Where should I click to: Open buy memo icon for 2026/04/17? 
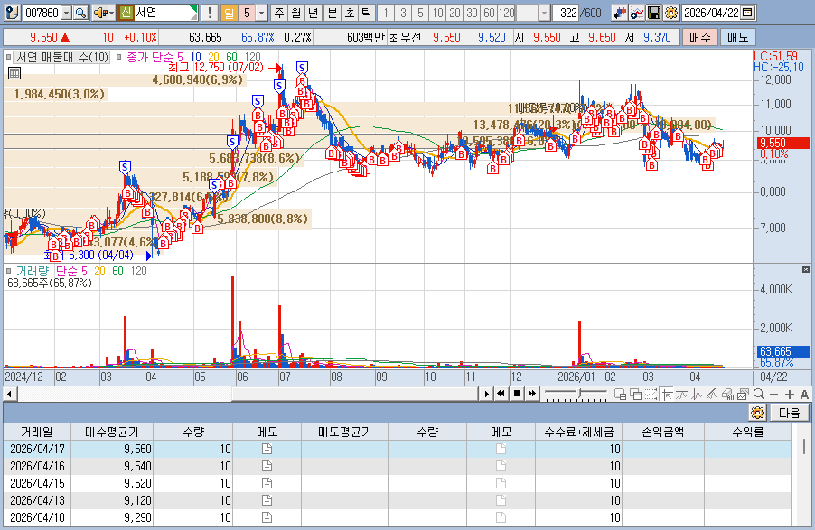[x=267, y=449]
